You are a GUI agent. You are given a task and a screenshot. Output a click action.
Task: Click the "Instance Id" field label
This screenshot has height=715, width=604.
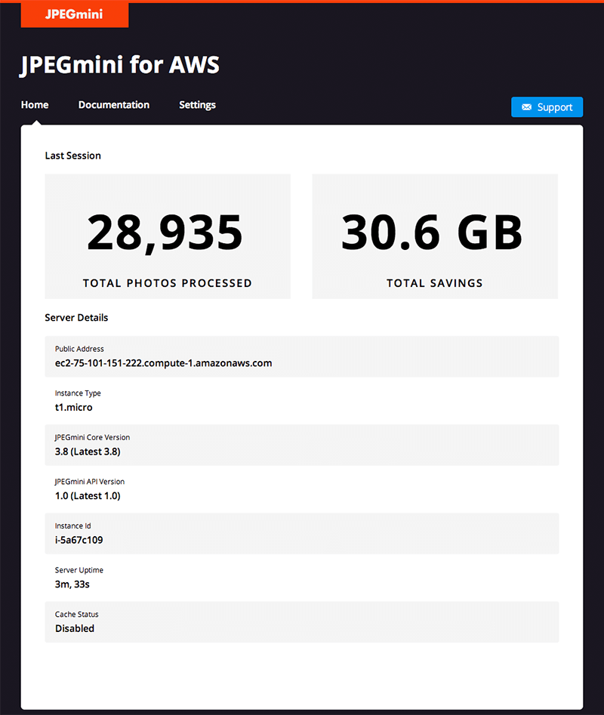click(73, 525)
